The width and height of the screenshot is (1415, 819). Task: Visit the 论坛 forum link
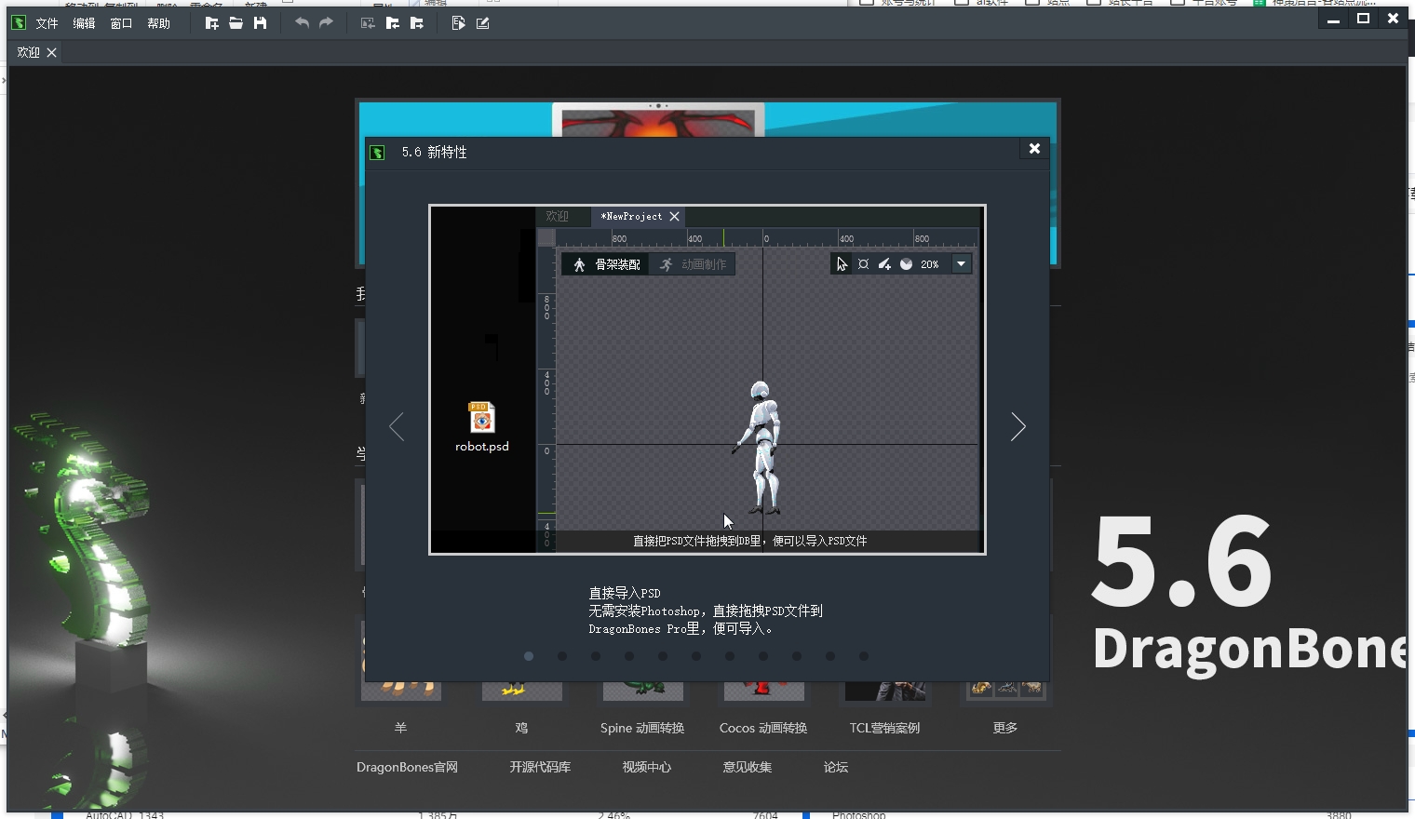(x=835, y=767)
